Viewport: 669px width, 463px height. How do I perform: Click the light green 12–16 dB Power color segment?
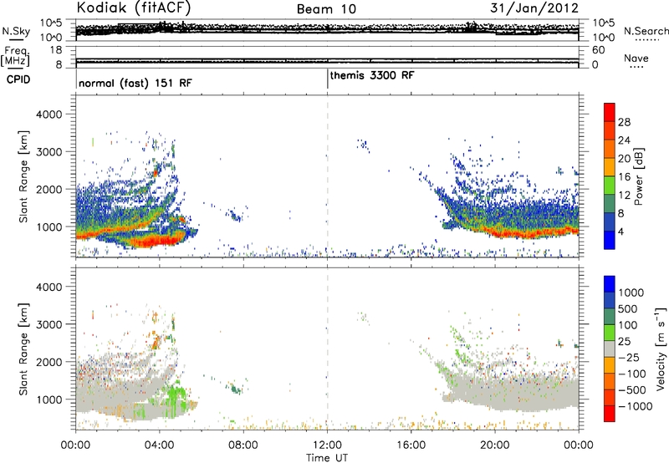point(610,186)
